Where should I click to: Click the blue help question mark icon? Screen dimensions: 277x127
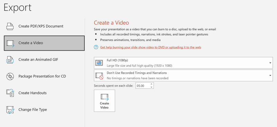pos(96,47)
